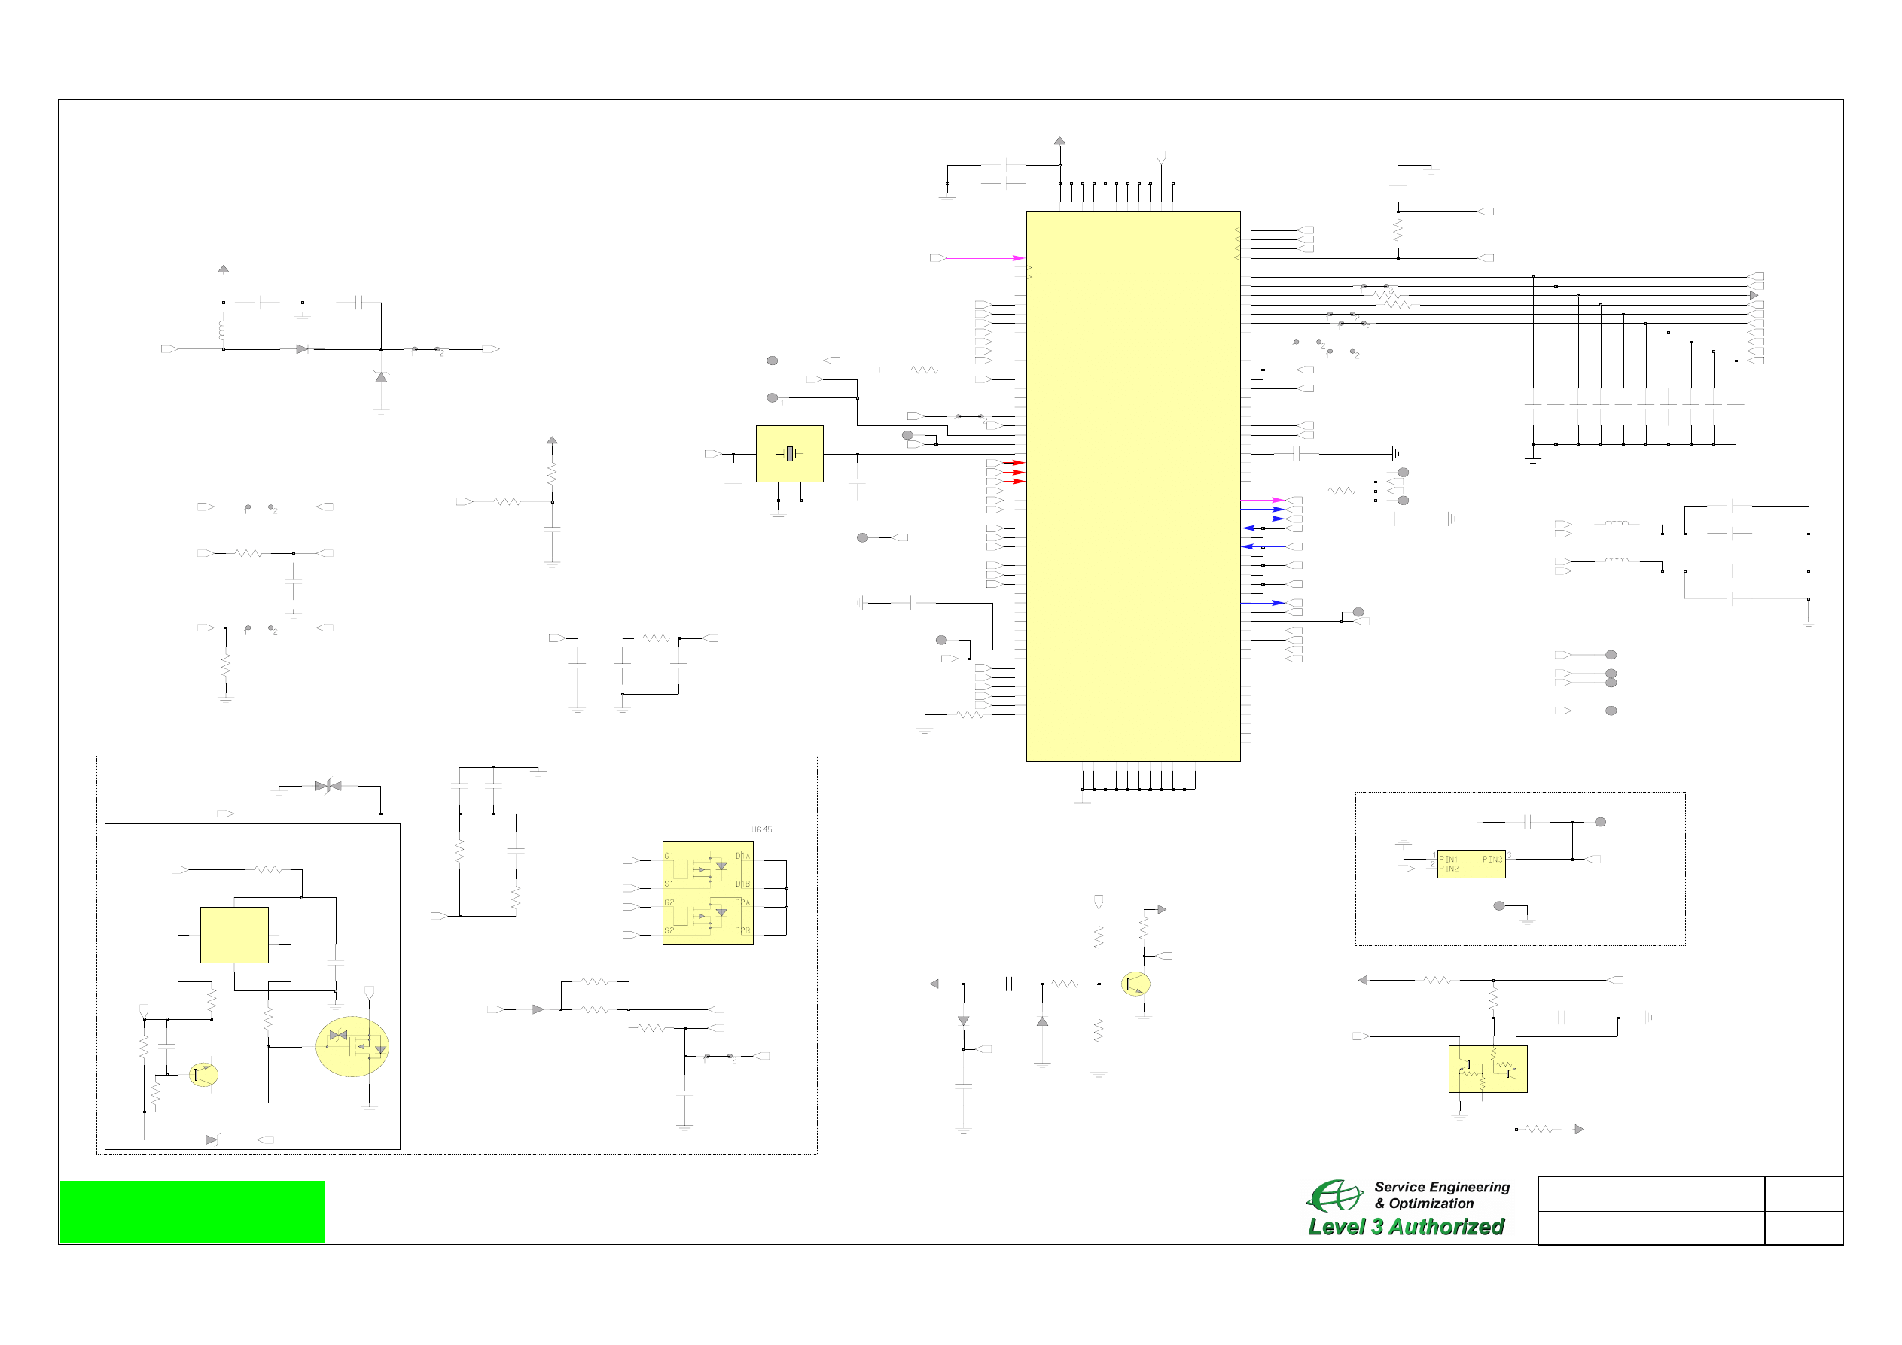Select the small circled transistor inside solid box

click(203, 1074)
